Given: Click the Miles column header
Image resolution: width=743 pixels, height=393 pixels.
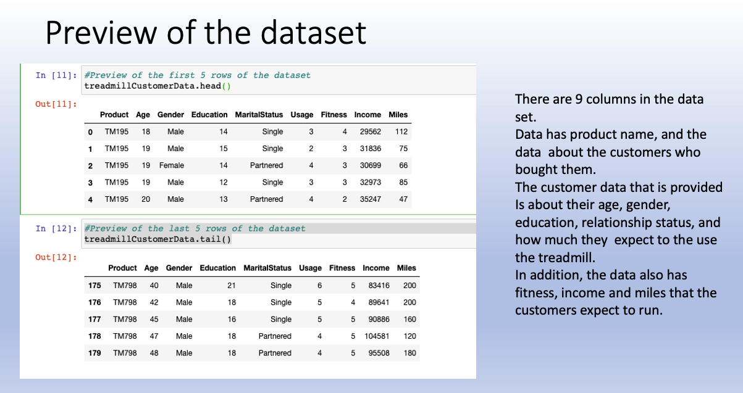Looking at the screenshot, I should (398, 115).
